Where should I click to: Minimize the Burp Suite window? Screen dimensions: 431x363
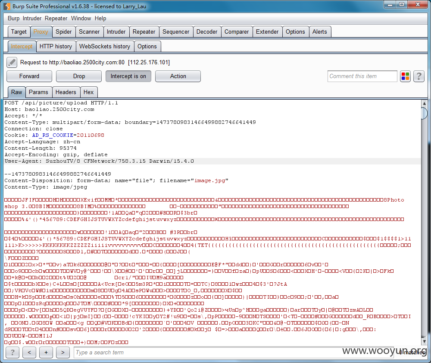(x=390, y=4)
